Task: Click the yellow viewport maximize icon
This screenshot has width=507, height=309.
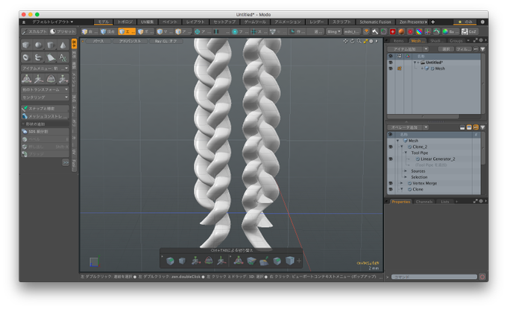Action: click(x=365, y=41)
